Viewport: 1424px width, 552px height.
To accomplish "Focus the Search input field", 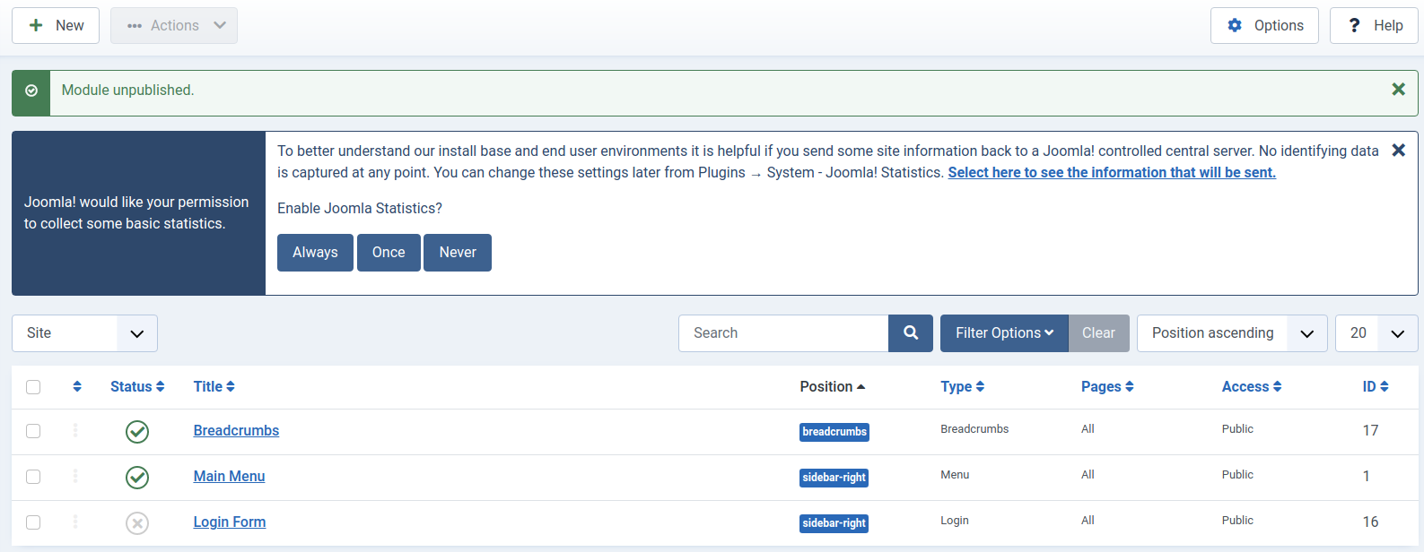I will tap(783, 333).
